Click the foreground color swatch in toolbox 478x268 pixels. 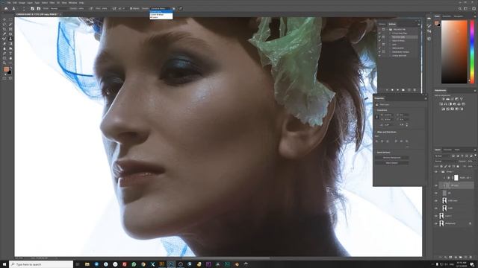point(6,69)
